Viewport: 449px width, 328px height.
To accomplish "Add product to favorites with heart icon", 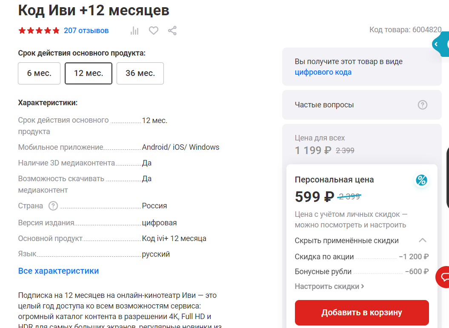I will pos(154,31).
